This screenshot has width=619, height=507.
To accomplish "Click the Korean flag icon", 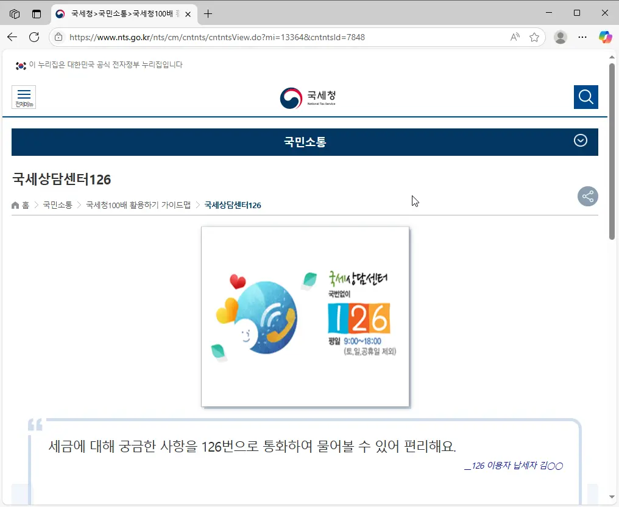I will [21, 66].
